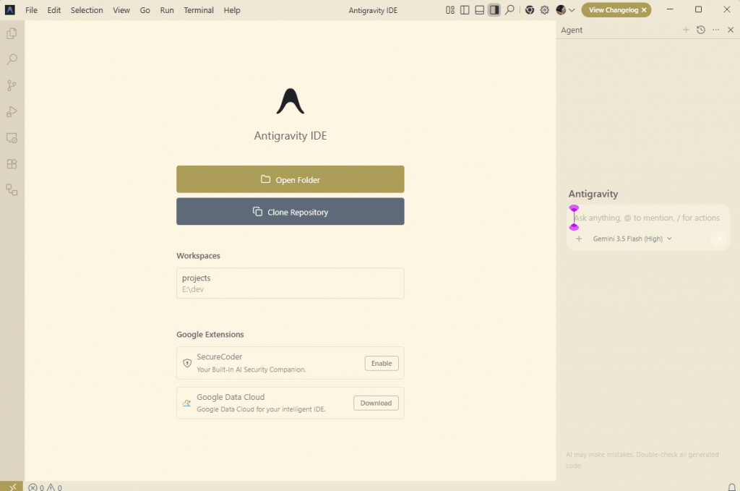Toggle the primary side bar
The image size is (740, 491).
click(x=465, y=10)
